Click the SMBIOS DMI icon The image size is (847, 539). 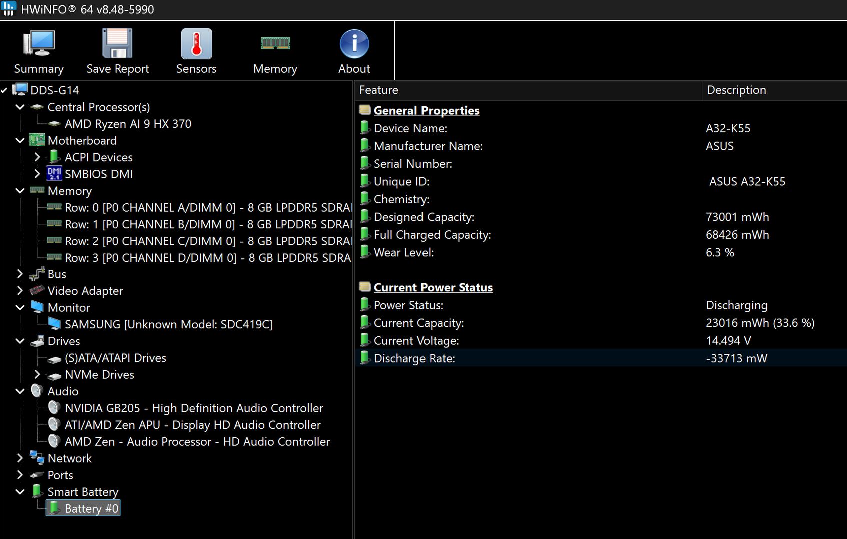point(54,174)
